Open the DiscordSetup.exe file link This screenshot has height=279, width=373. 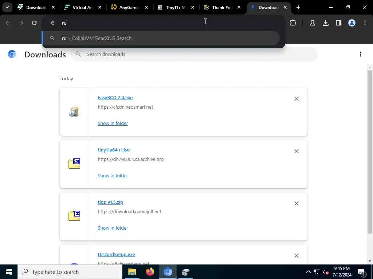[x=116, y=255]
